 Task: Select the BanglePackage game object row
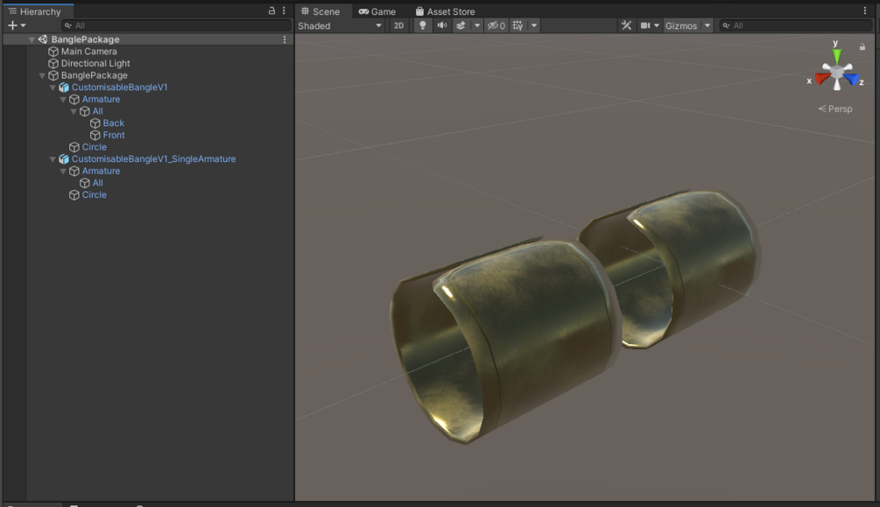[x=95, y=75]
